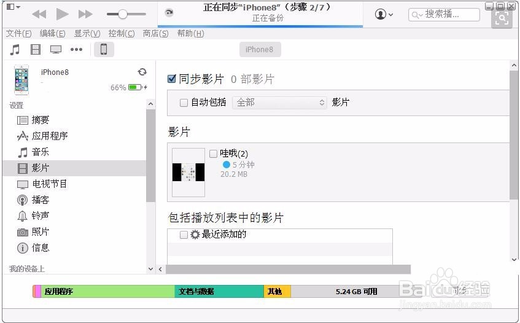Viewport: 520px width, 323px height.
Task: Click the 文档与数据 storage bar segment
Action: [219, 291]
